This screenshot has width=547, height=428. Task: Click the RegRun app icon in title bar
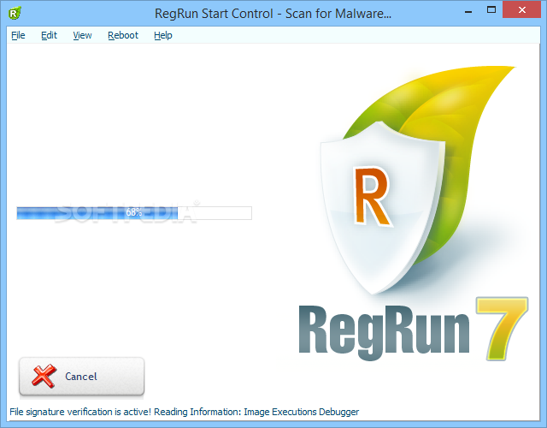click(x=15, y=14)
